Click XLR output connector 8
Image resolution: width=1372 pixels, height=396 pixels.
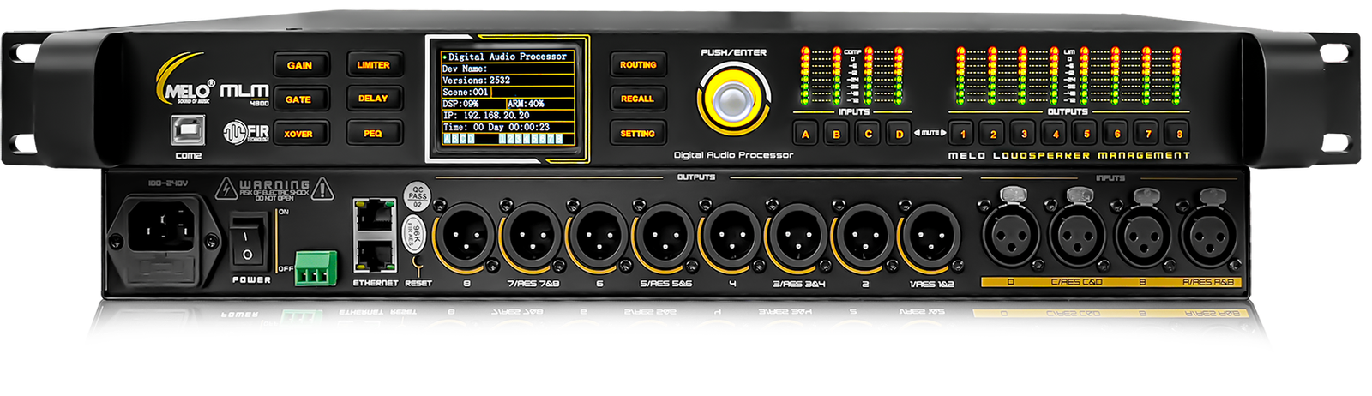(x=466, y=236)
